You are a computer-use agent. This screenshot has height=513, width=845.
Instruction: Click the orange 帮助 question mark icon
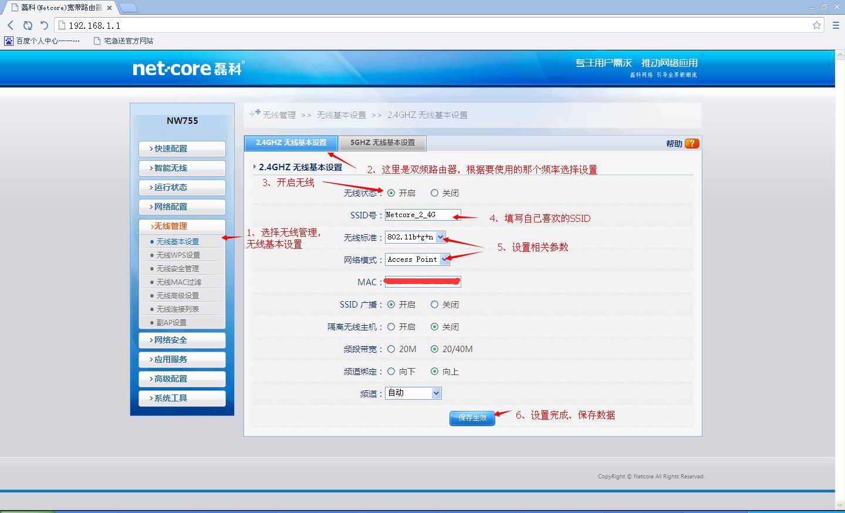point(691,143)
